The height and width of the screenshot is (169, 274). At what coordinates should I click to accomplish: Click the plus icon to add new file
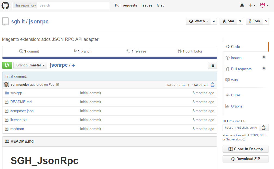73,65
